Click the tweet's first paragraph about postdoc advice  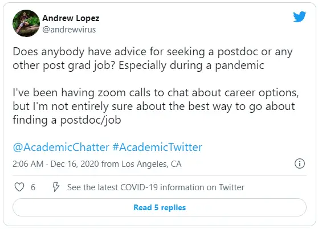pos(153,59)
